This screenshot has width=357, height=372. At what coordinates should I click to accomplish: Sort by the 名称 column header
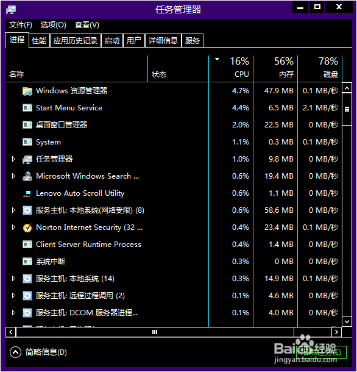coord(76,69)
